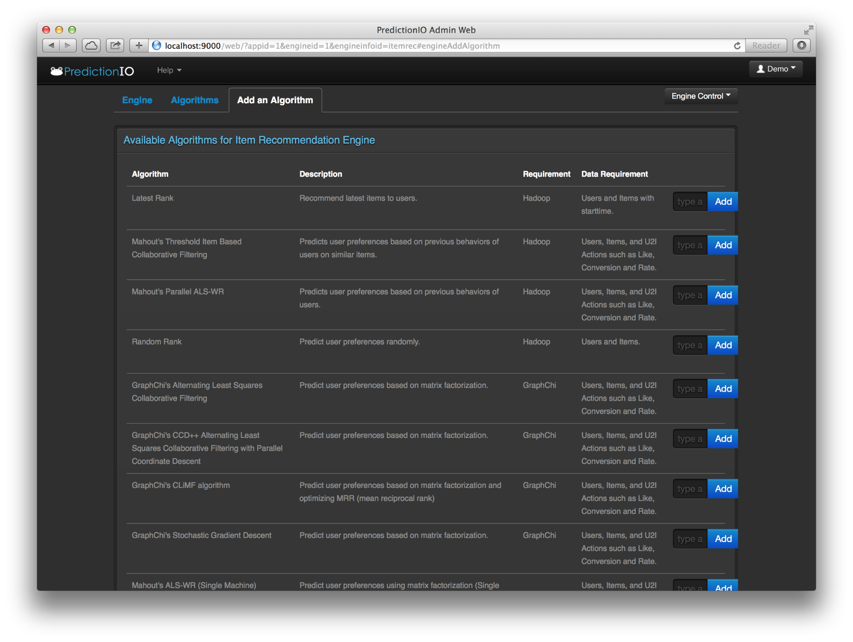Image resolution: width=853 pixels, height=642 pixels.
Task: Click the Description column header
Action: (320, 174)
